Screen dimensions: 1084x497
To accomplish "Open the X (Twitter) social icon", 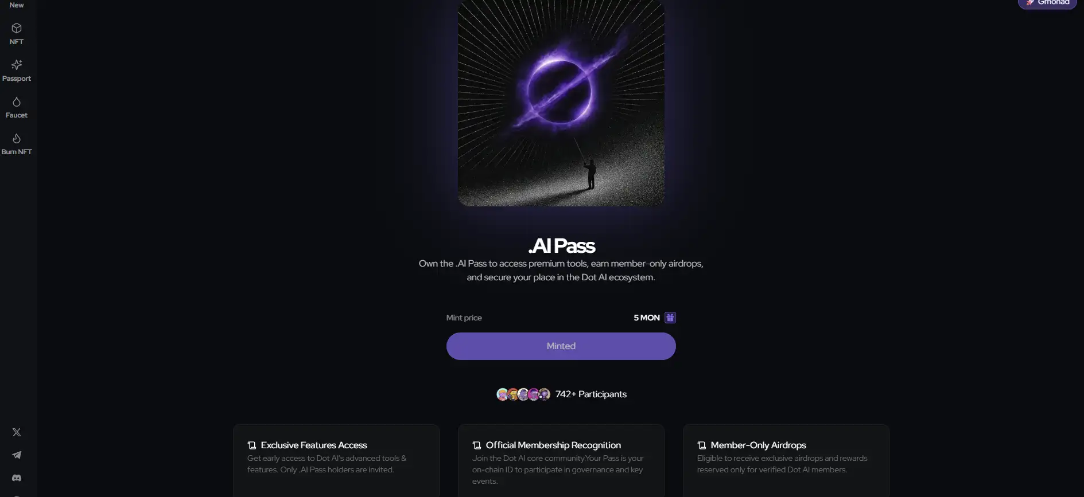I will click(17, 432).
